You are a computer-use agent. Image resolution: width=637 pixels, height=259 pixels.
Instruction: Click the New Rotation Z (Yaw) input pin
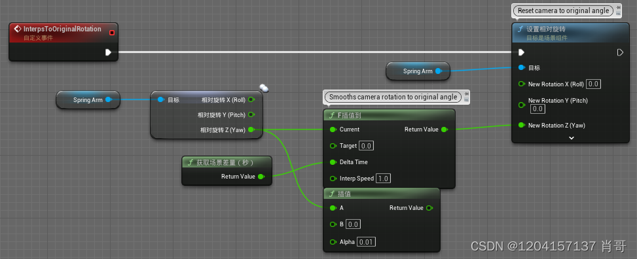point(522,125)
